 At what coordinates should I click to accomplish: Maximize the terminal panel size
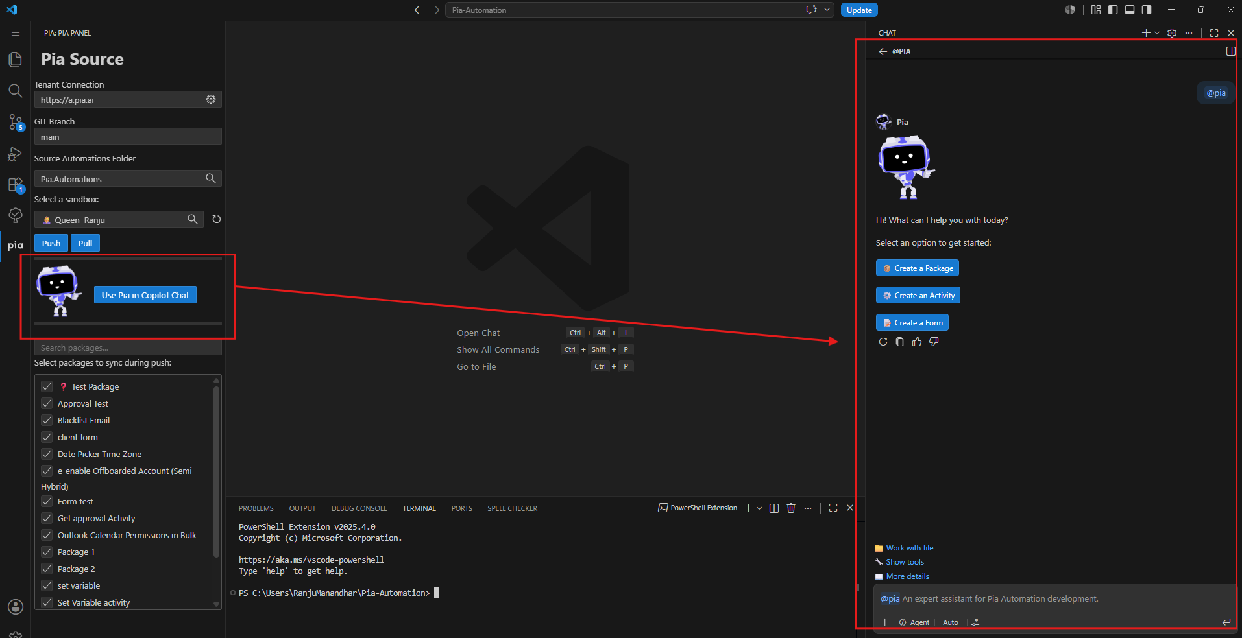pos(833,508)
